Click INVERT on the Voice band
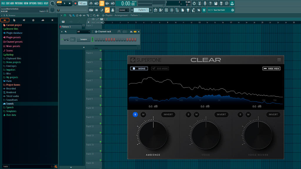 pyautogui.click(x=221, y=114)
